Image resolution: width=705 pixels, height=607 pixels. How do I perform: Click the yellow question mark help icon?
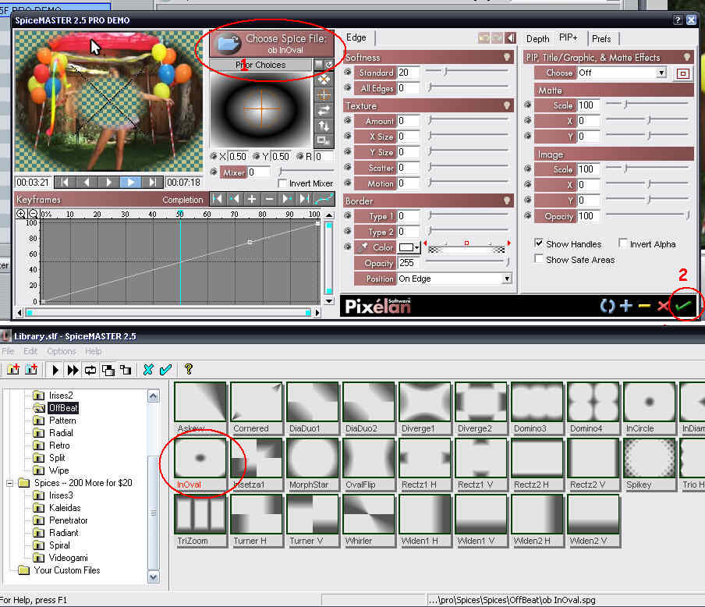pyautogui.click(x=189, y=369)
